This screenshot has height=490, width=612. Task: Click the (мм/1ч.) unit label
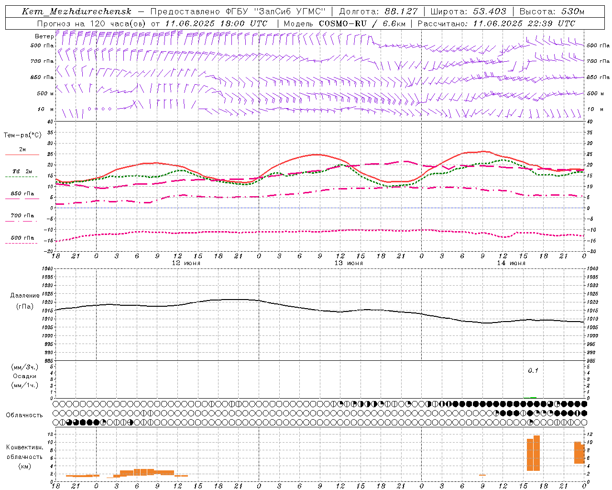pos(25,385)
